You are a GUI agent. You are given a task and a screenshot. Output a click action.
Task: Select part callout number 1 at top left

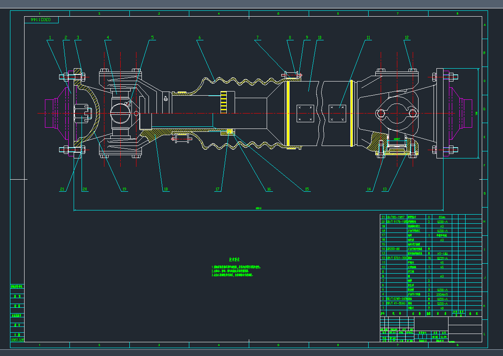point(50,38)
